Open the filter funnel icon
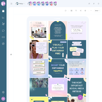Viewport: 102px width, 102px height. click(x=76, y=11)
